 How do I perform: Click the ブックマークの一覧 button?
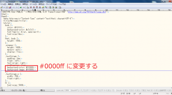19,91
